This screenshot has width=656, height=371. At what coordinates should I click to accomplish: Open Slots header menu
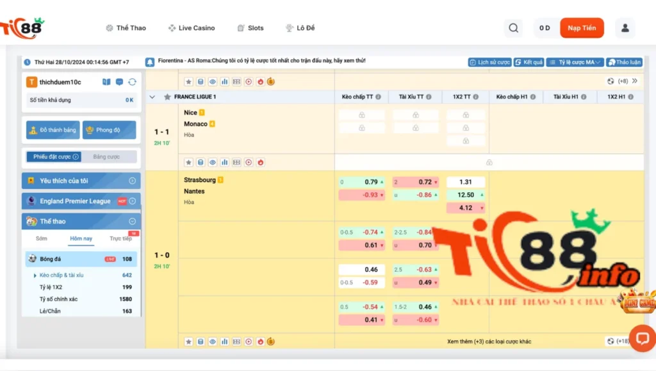pyautogui.click(x=250, y=28)
